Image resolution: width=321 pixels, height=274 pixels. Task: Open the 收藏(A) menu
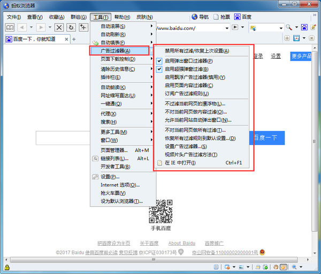point(57,17)
